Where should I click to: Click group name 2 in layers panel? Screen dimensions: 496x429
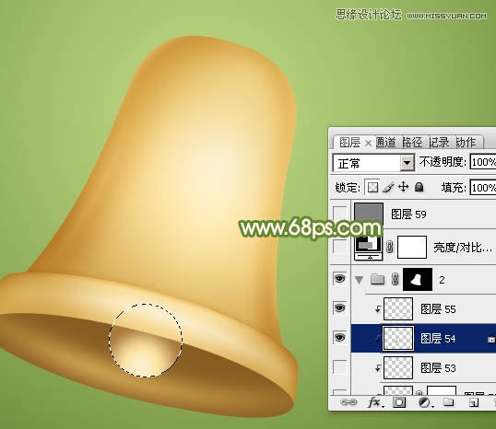pyautogui.click(x=442, y=280)
